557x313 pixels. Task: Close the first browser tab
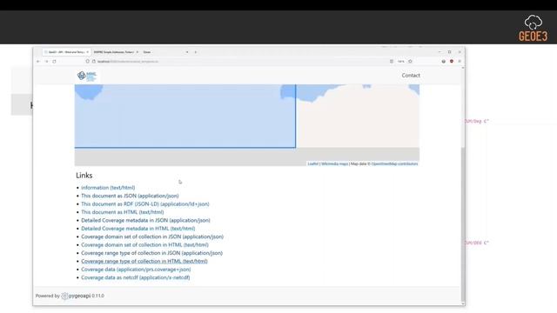87,52
